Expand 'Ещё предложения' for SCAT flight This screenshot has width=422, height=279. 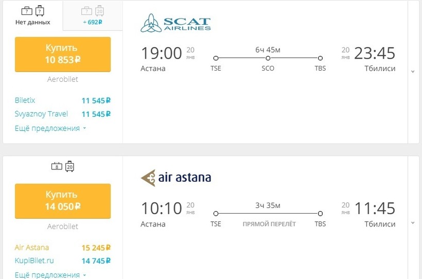coord(50,128)
